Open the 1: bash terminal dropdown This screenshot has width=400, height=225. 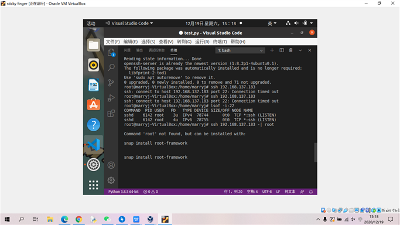(240, 50)
